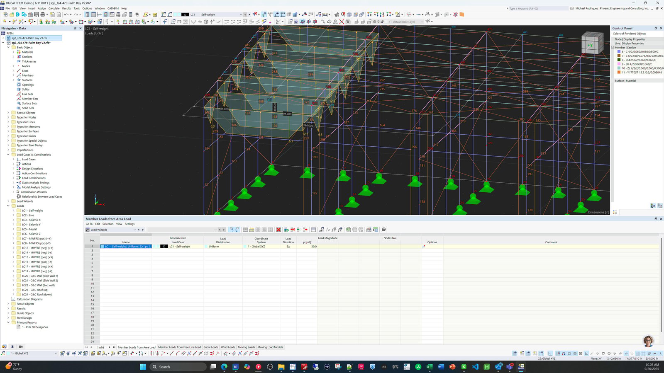Viewport: 664px width, 373px height.
Task: Collapse the Basic Objects tree node
Action: click(x=8, y=47)
